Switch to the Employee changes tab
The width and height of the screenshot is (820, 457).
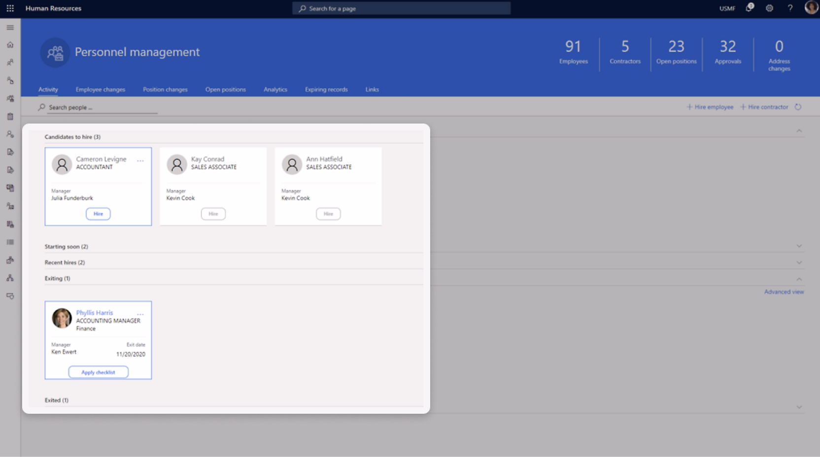click(x=100, y=90)
